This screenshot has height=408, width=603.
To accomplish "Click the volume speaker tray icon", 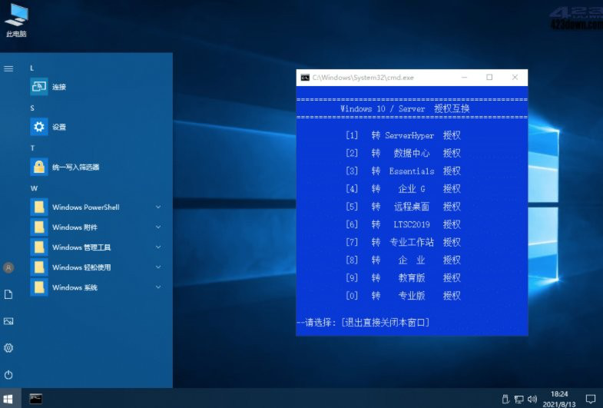I will point(532,399).
